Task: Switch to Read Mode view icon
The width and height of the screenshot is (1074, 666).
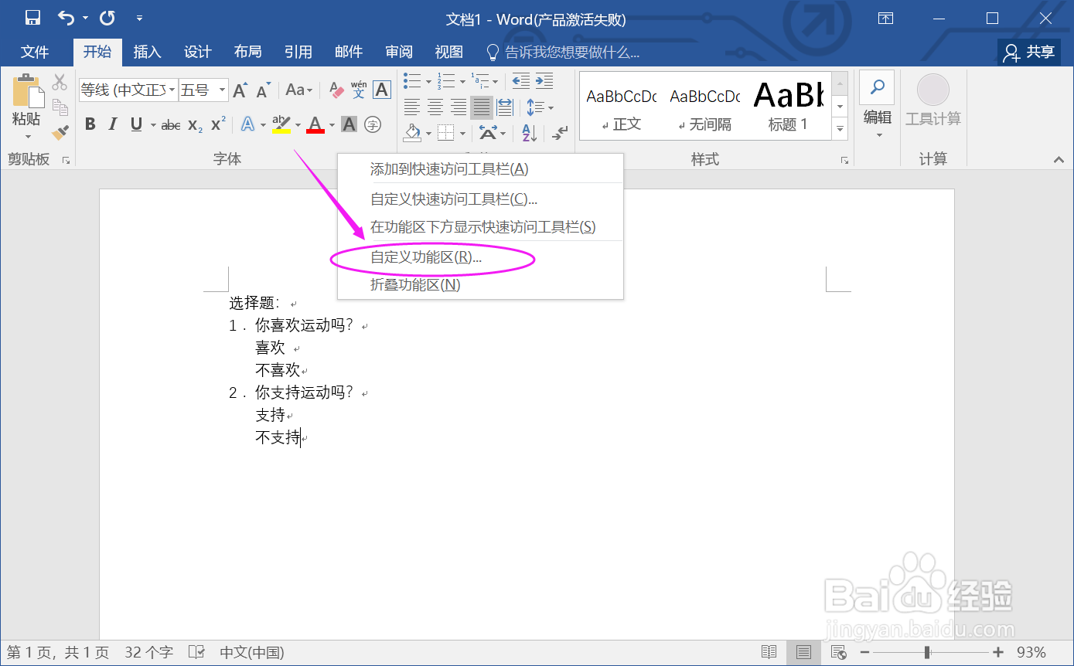Action: coord(769,652)
